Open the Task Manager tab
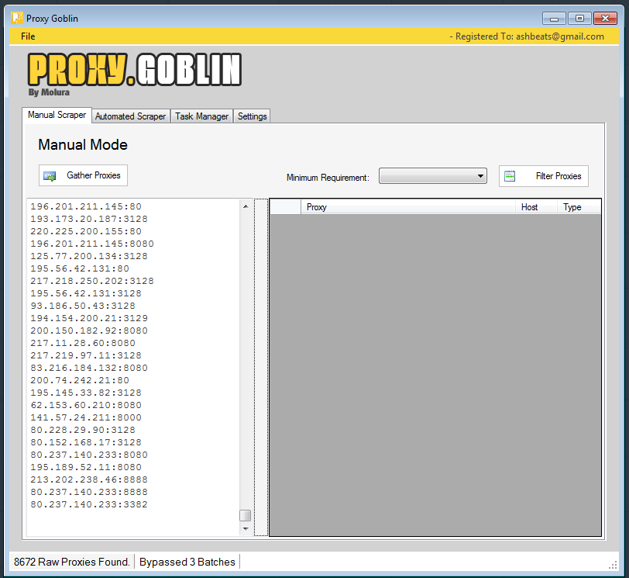Screen dimensions: 629x578 point(201,116)
